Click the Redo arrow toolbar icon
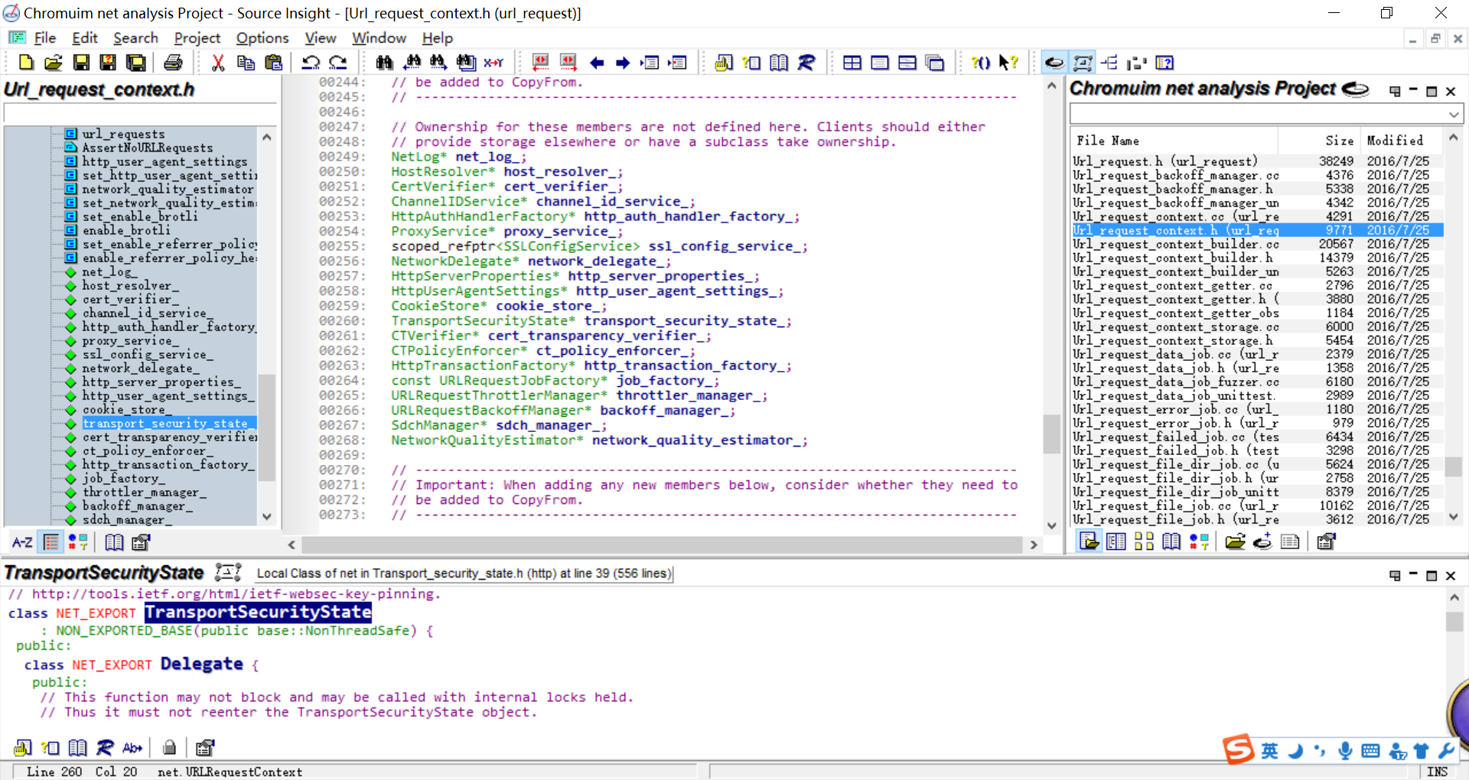Screen dimensions: 1469x780 338,63
